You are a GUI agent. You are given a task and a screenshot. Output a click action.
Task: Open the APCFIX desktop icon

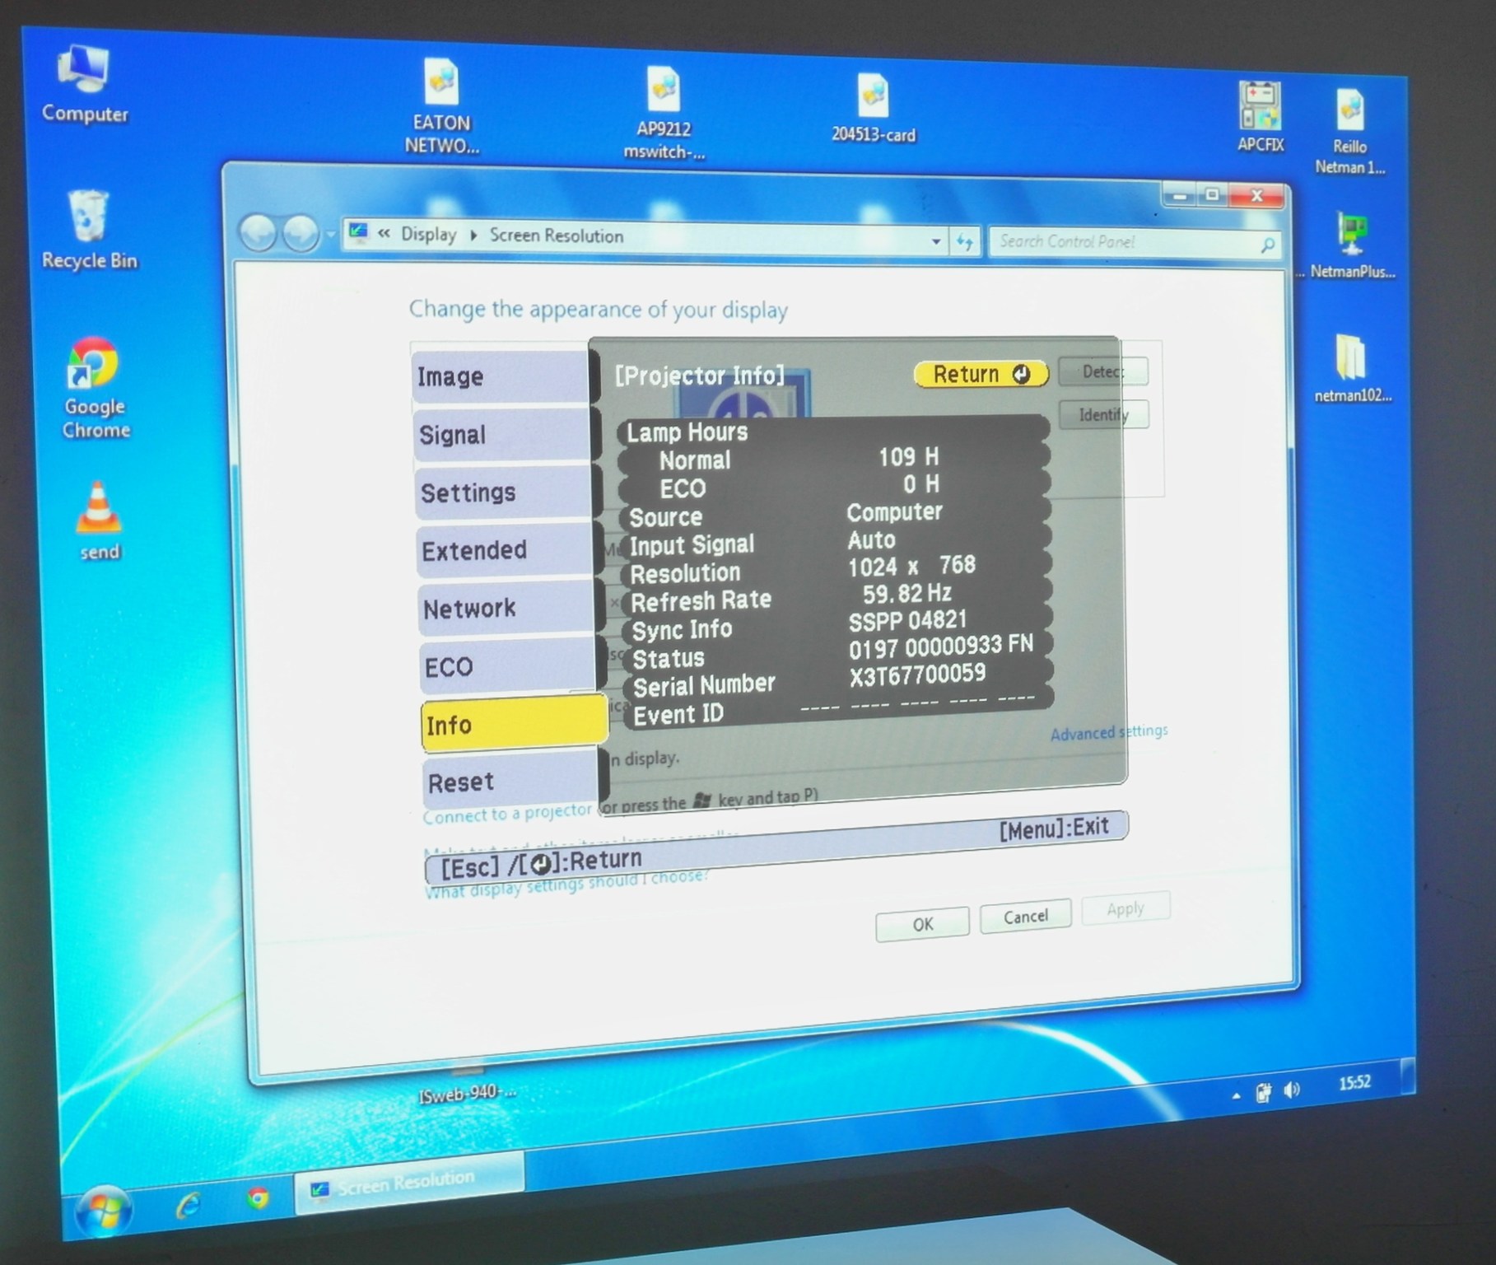tap(1261, 117)
